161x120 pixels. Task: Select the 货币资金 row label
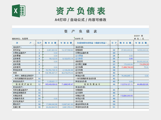[x=17, y=50]
